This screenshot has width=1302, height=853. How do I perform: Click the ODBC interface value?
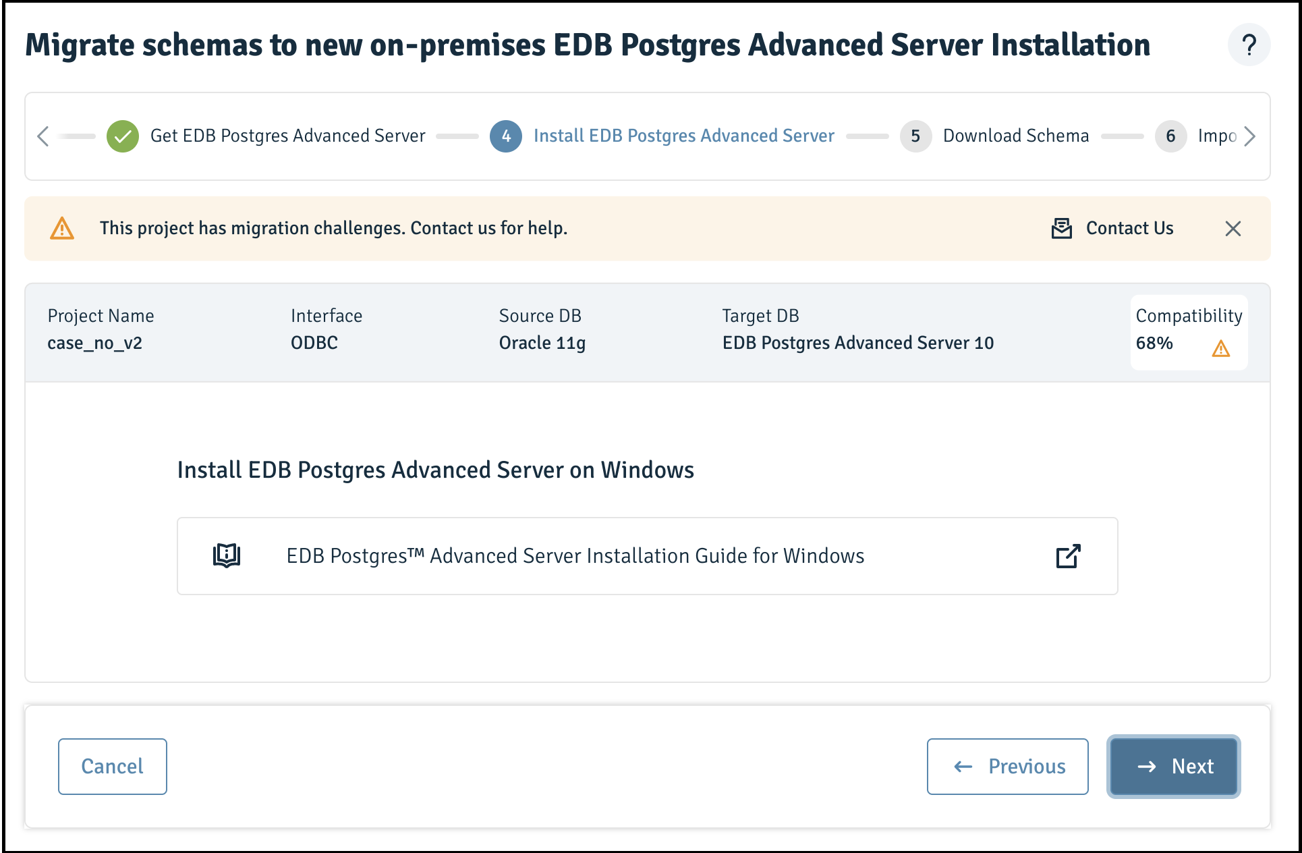(314, 343)
